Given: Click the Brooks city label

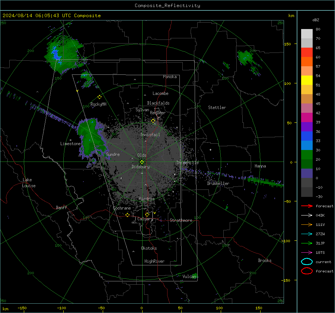Looking at the screenshot, I should (x=265, y=261).
